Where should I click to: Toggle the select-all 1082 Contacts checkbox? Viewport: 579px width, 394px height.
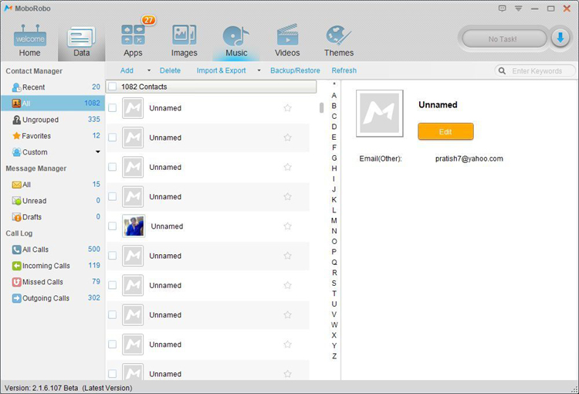[113, 87]
